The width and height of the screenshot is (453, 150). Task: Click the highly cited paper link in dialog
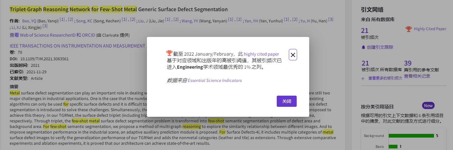[261, 54]
